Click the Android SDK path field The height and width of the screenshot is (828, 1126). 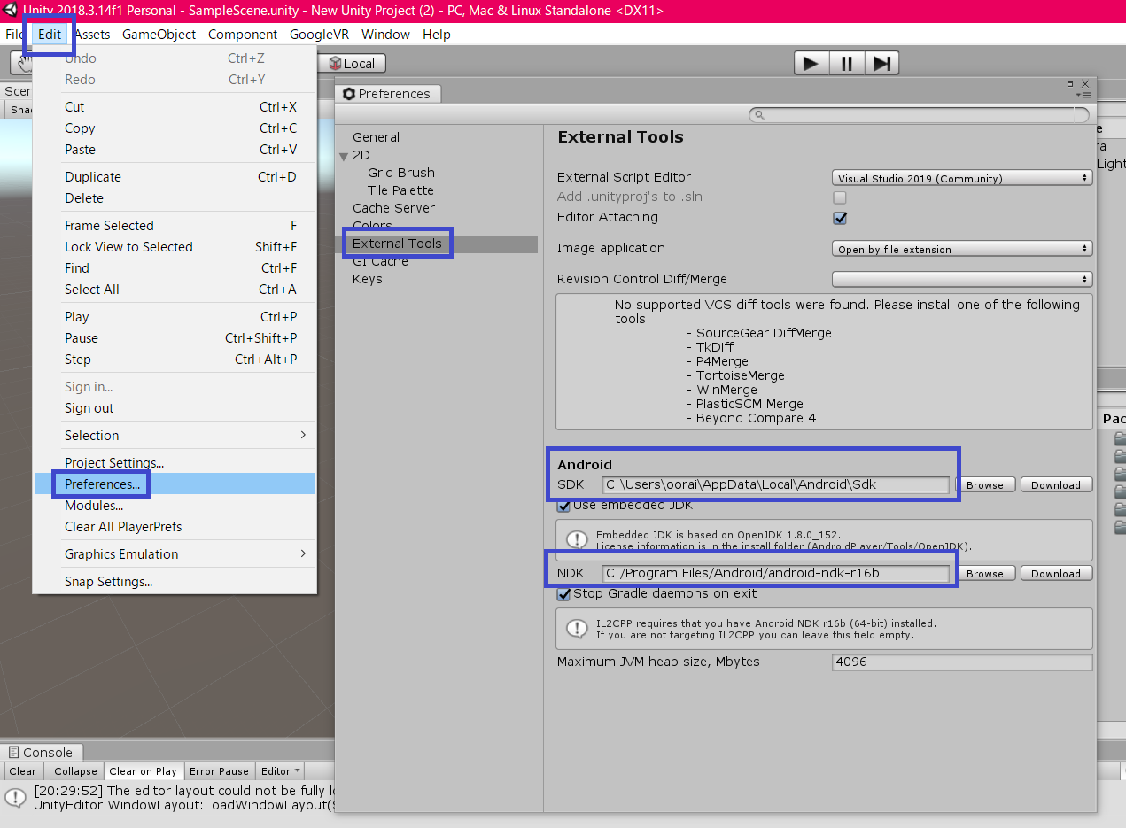click(x=776, y=484)
